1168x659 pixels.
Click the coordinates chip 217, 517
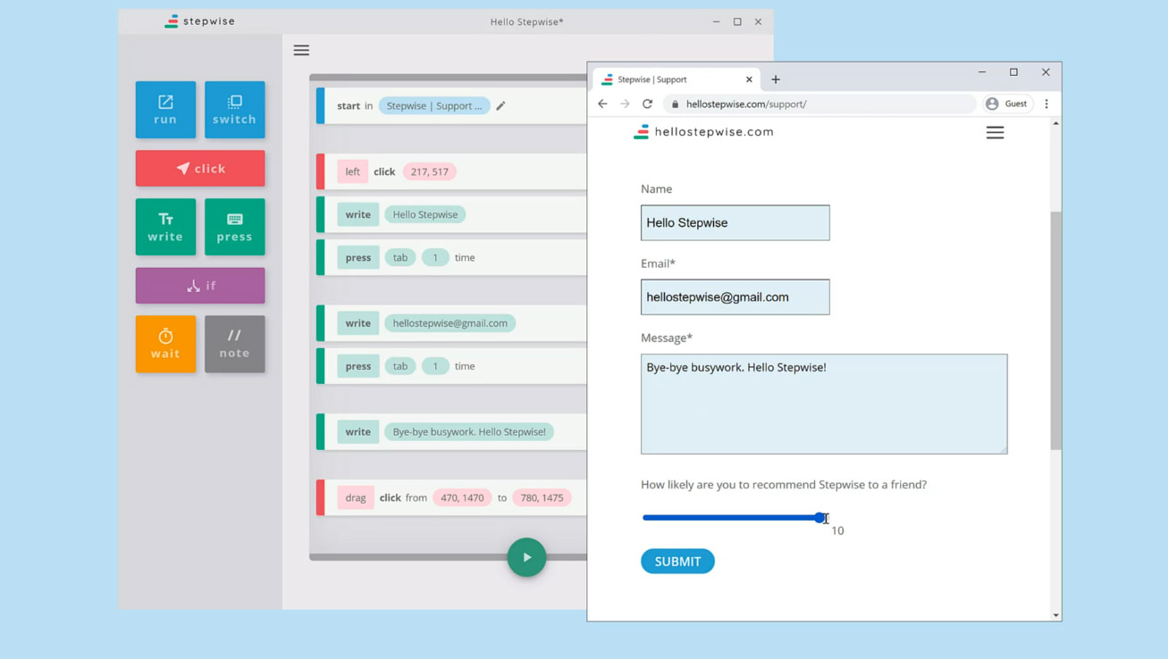coord(430,171)
